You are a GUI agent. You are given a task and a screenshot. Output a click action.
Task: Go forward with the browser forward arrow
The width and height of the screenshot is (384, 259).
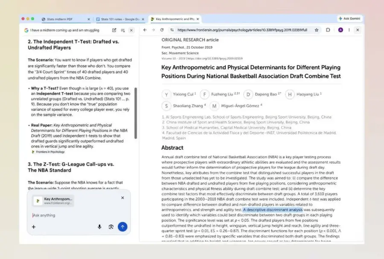tap(153, 30)
